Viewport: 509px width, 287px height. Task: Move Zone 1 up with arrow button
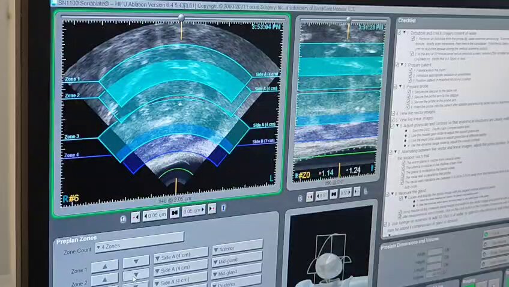(105, 266)
